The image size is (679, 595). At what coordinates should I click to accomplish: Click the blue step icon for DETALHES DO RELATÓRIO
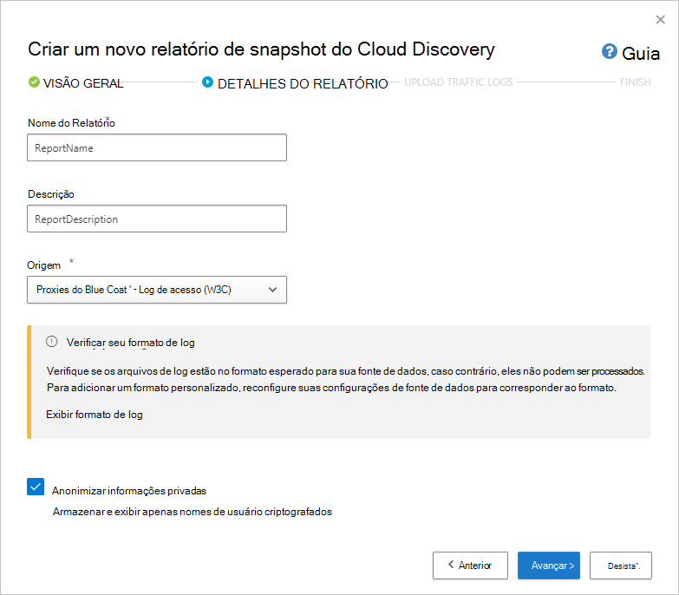coord(207,82)
